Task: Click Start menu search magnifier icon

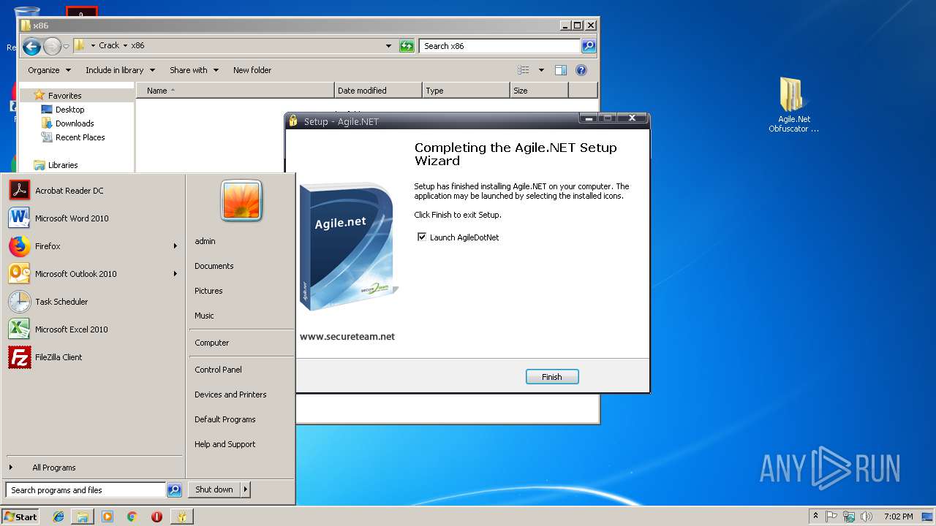Action: tap(174, 490)
